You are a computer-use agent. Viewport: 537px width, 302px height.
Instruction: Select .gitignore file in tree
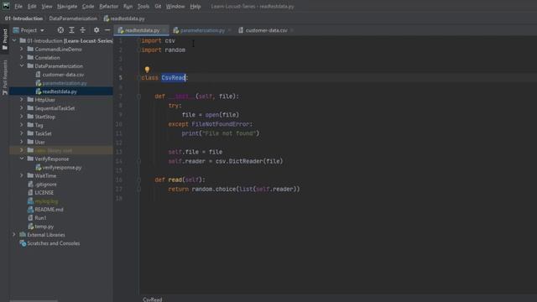pos(45,185)
